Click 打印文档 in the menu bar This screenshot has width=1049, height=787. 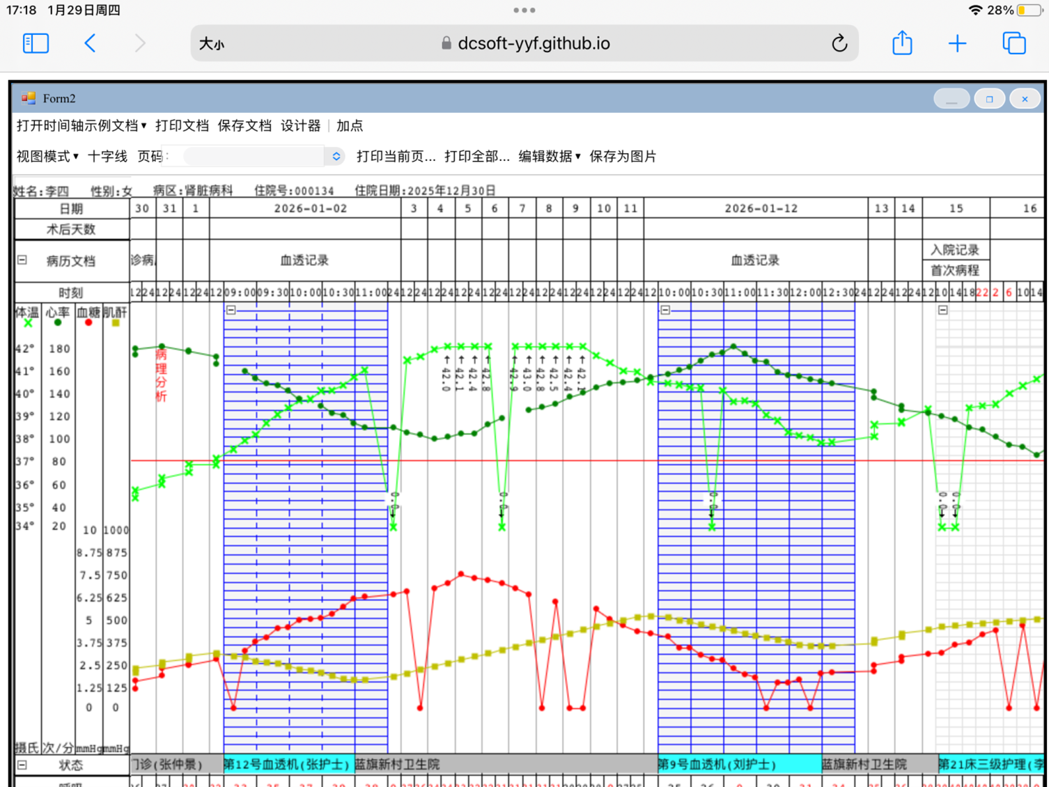(x=182, y=126)
